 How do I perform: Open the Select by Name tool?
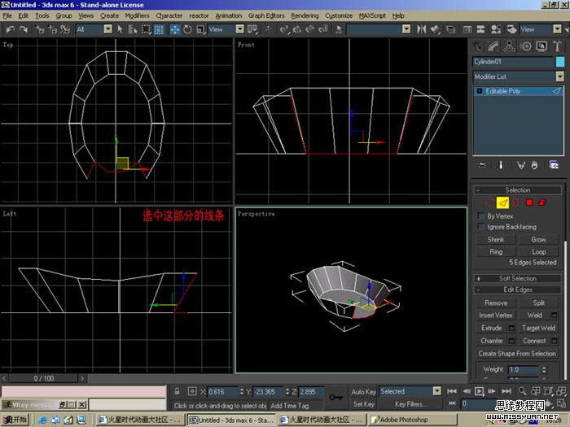pyautogui.click(x=133, y=29)
